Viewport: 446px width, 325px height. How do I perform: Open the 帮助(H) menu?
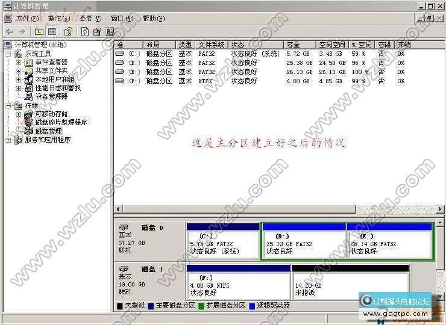154,19
